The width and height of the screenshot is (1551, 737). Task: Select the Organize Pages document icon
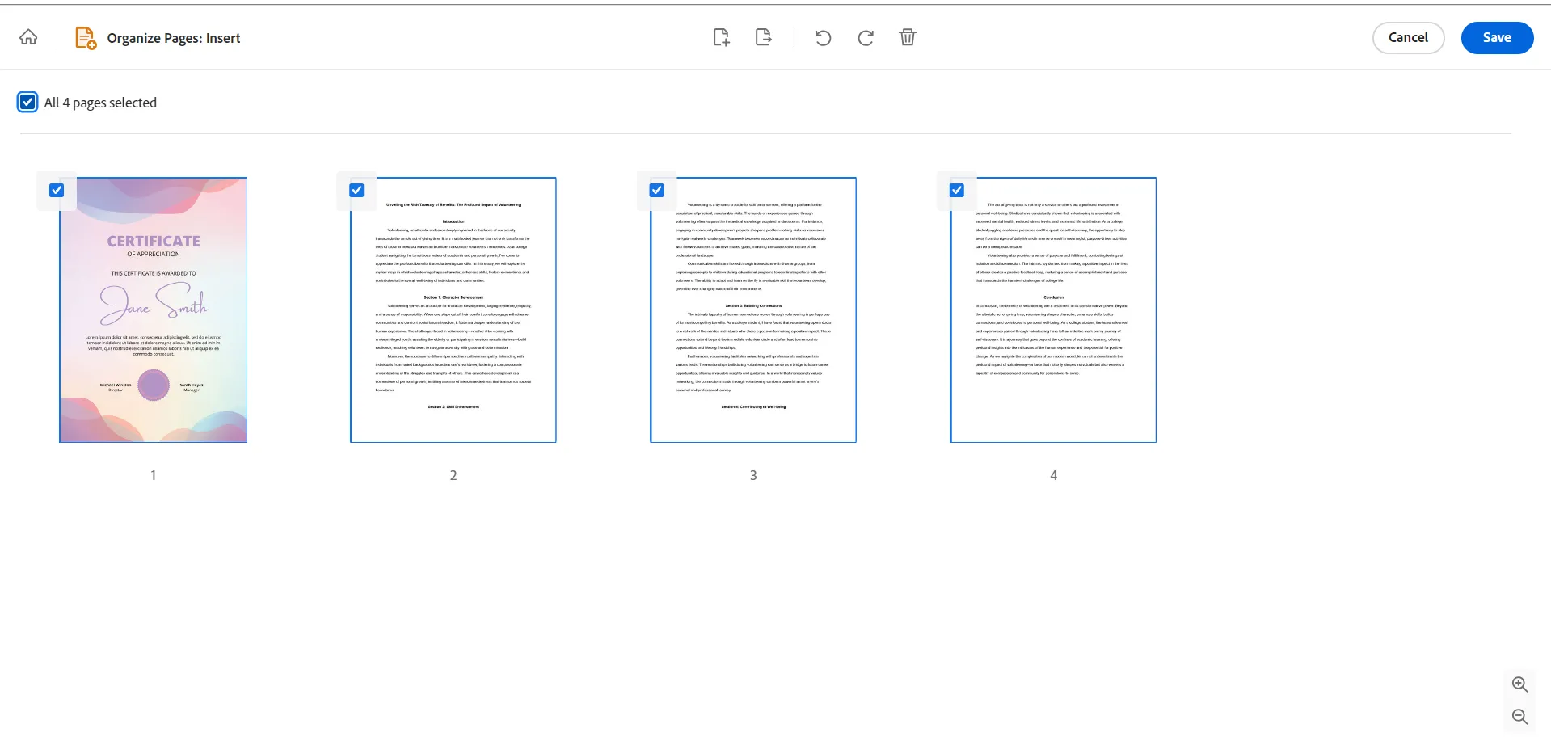pos(84,37)
